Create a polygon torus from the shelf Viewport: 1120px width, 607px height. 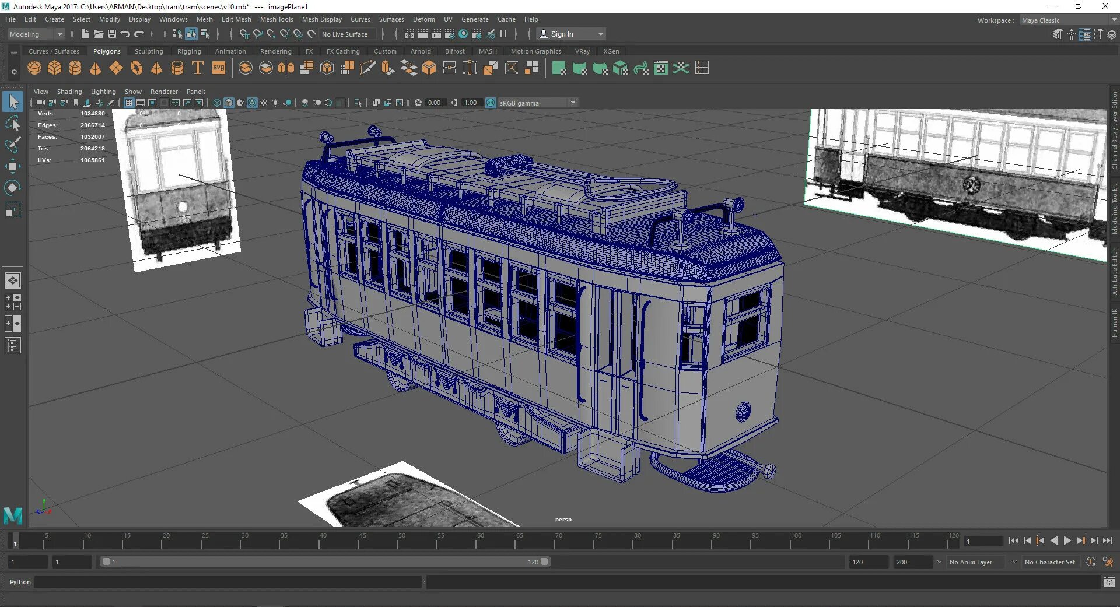(136, 68)
